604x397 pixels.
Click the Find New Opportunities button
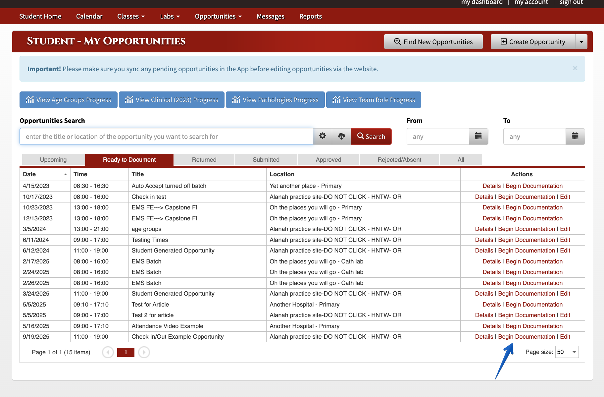point(433,41)
